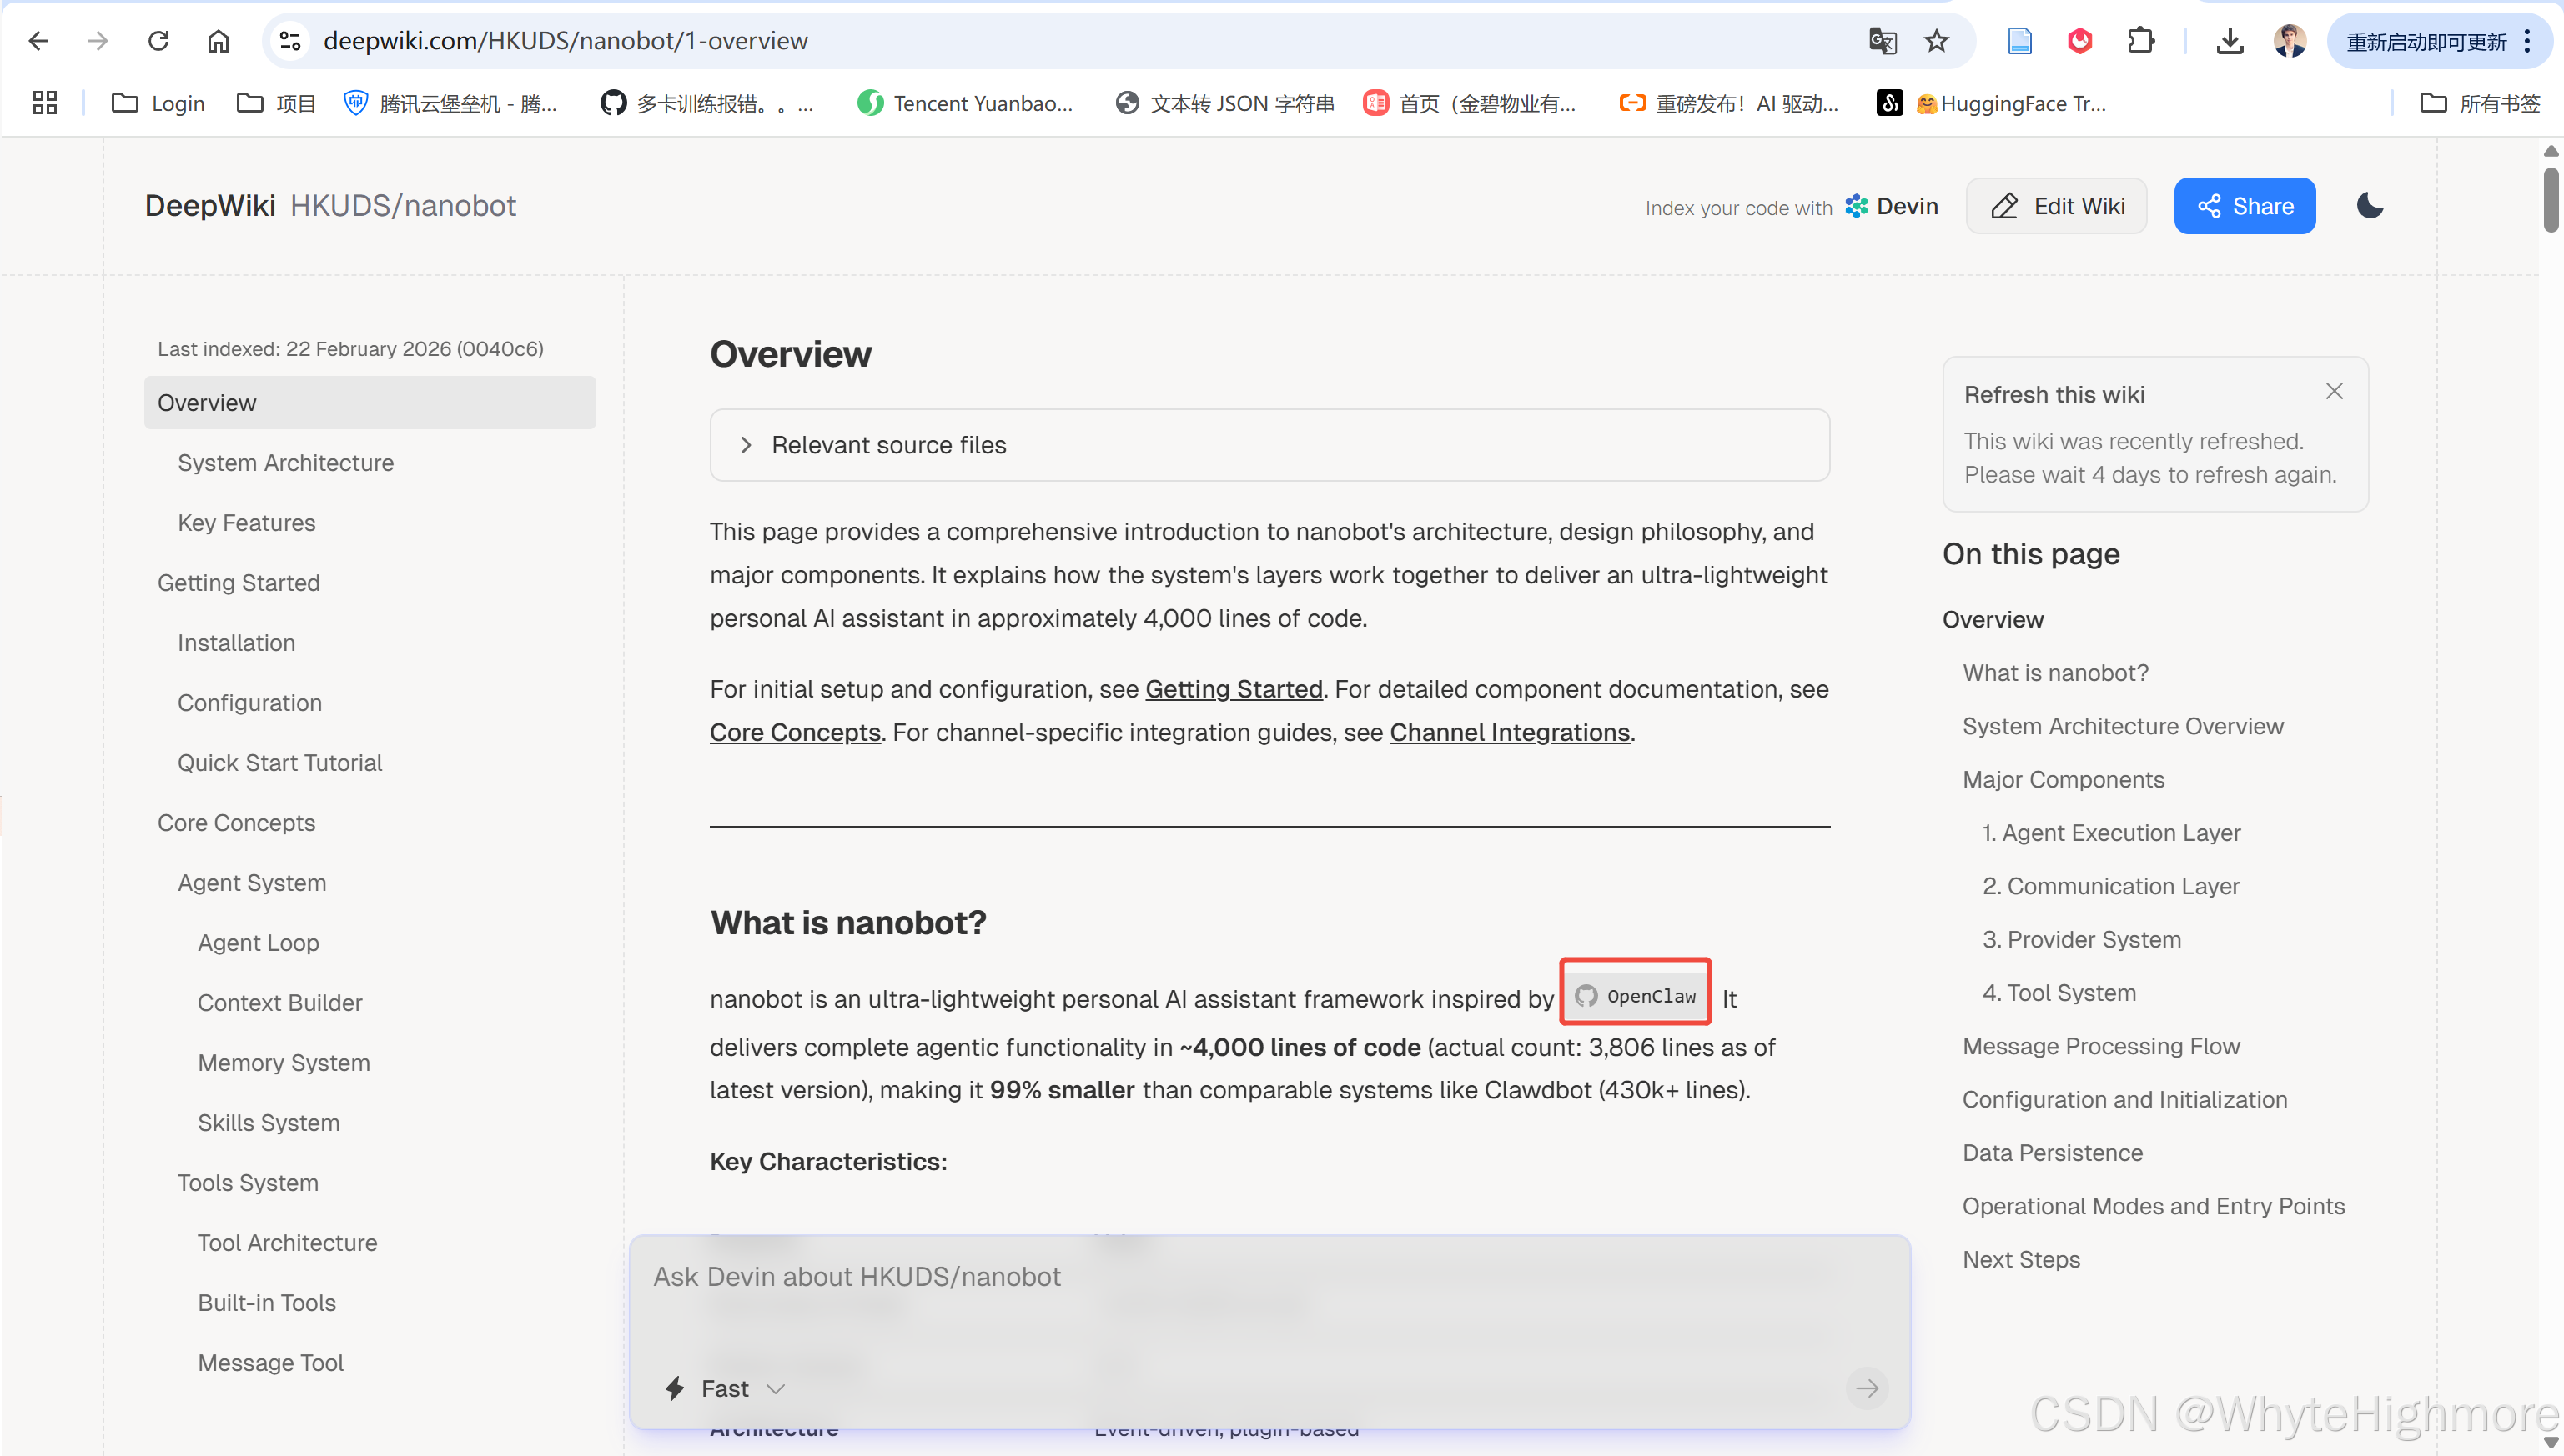
Task: Open the 首页 (金碧物业有 bookmark
Action: pyautogui.click(x=1469, y=103)
